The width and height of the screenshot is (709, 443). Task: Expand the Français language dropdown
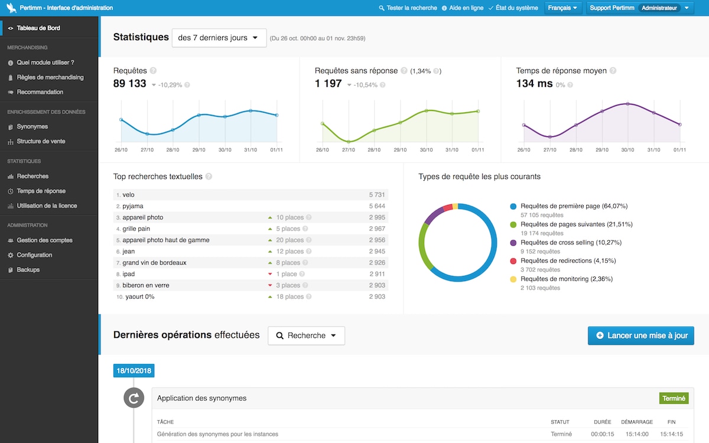562,8
